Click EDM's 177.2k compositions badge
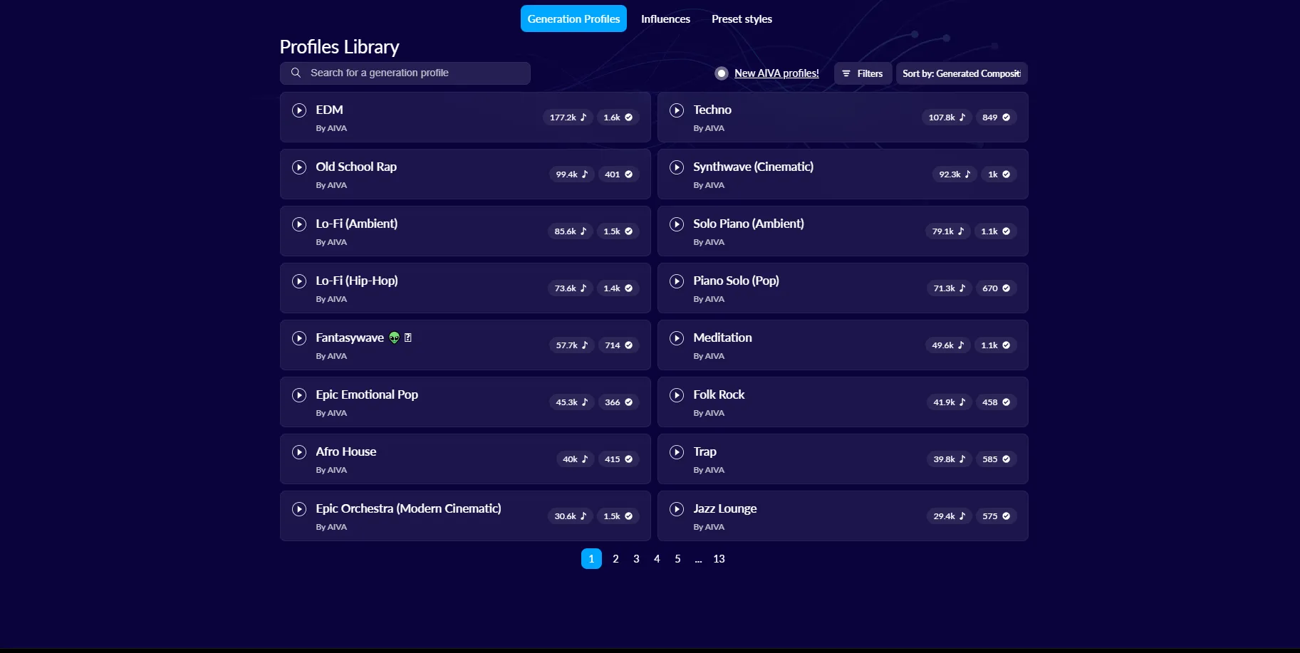 pos(568,117)
